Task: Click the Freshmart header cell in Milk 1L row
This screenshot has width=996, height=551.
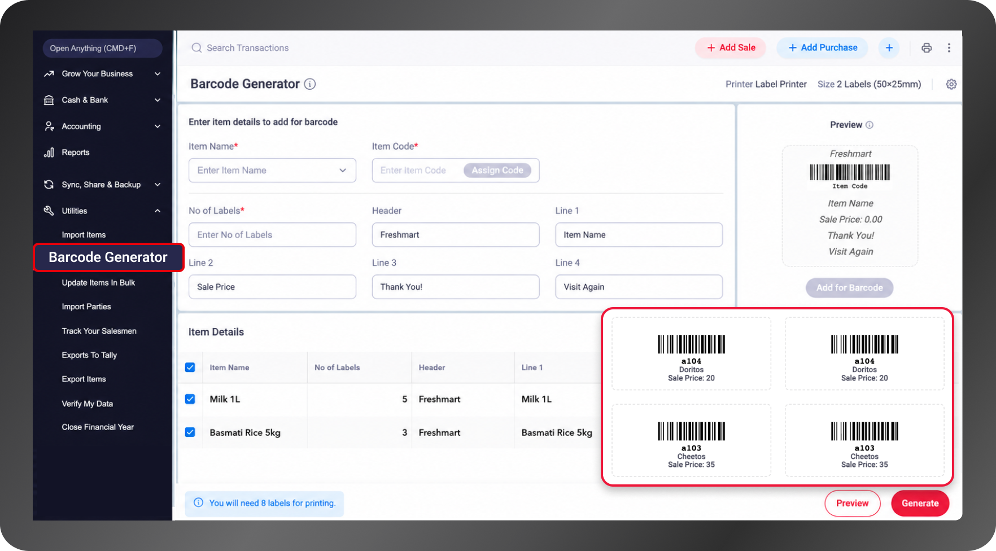Action: click(439, 399)
